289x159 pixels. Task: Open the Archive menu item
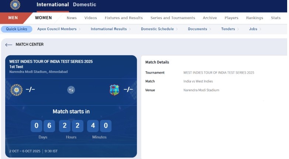pyautogui.click(x=210, y=18)
